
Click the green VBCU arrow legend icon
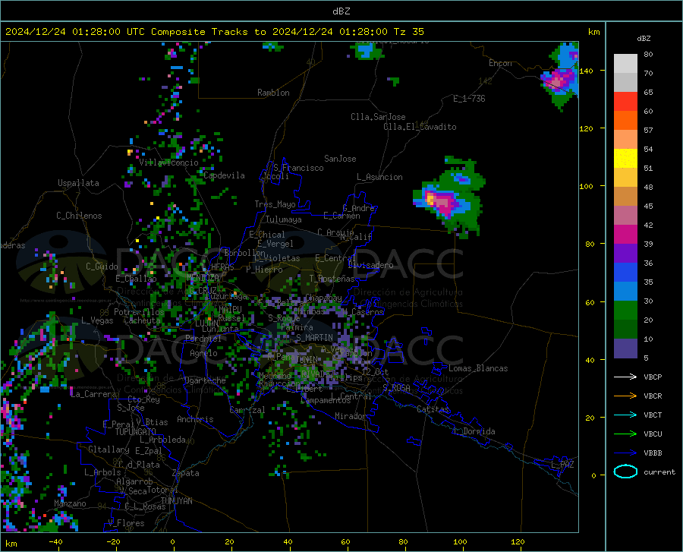pyautogui.click(x=625, y=434)
